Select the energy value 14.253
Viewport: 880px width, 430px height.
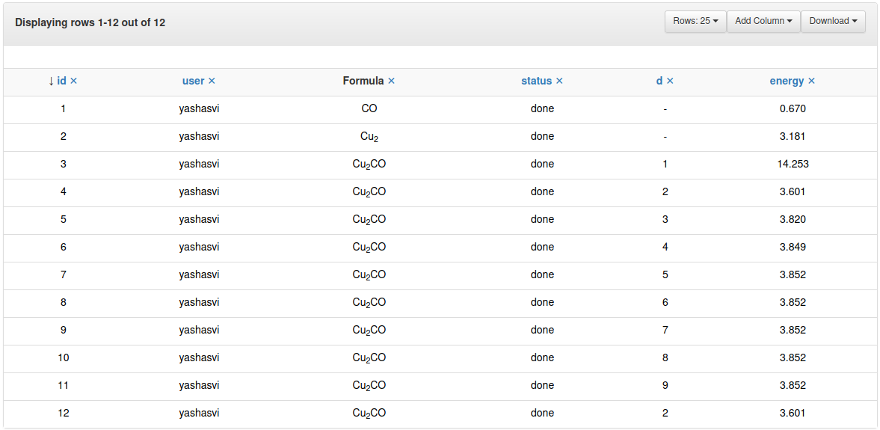pos(793,164)
